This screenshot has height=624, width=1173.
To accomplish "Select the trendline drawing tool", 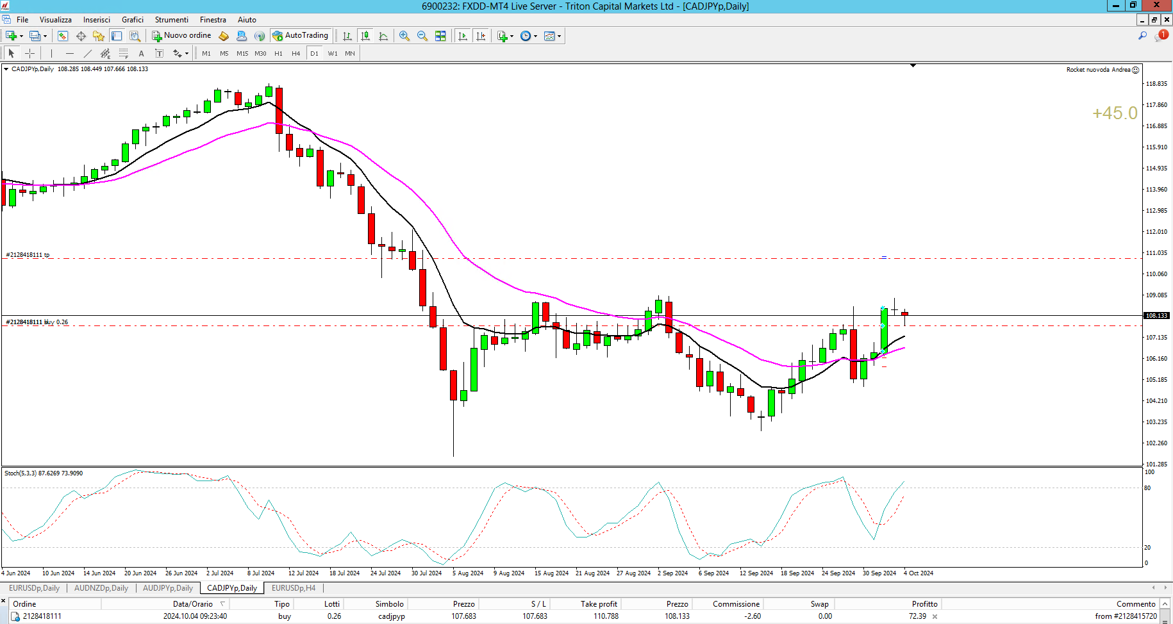I will (87, 53).
